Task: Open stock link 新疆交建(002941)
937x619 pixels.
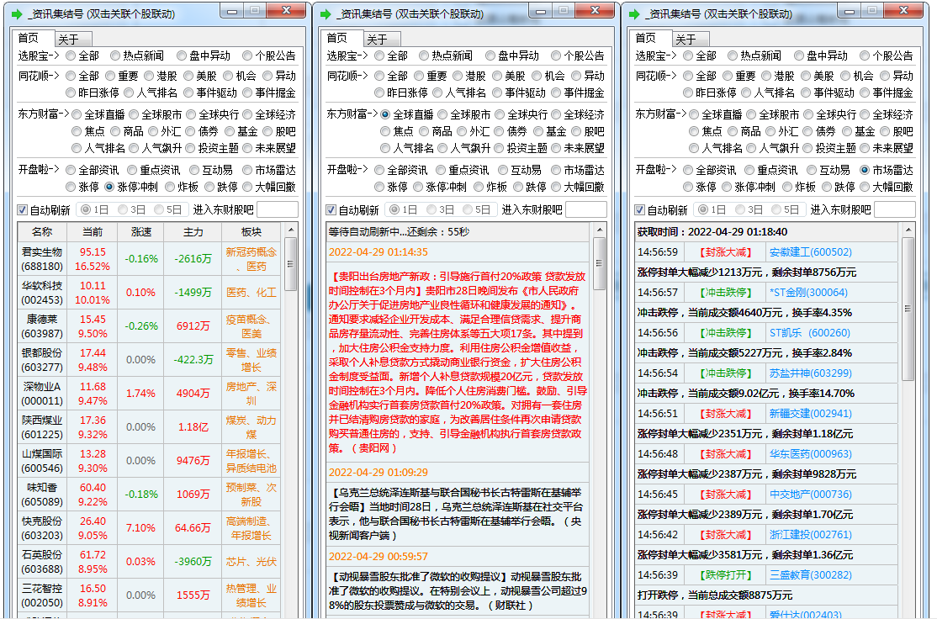Action: (x=810, y=414)
